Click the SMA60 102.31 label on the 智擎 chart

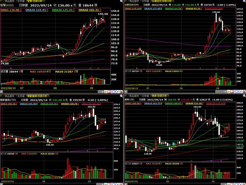90,10
